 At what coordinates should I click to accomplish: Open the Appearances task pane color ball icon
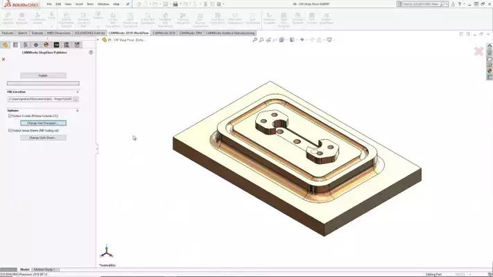pos(490,71)
